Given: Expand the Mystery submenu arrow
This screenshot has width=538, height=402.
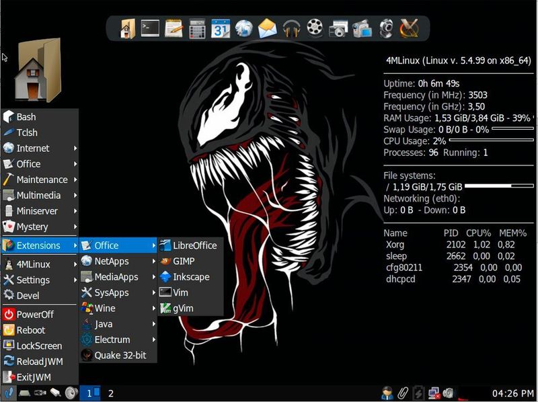Looking at the screenshot, I should pyautogui.click(x=75, y=227).
